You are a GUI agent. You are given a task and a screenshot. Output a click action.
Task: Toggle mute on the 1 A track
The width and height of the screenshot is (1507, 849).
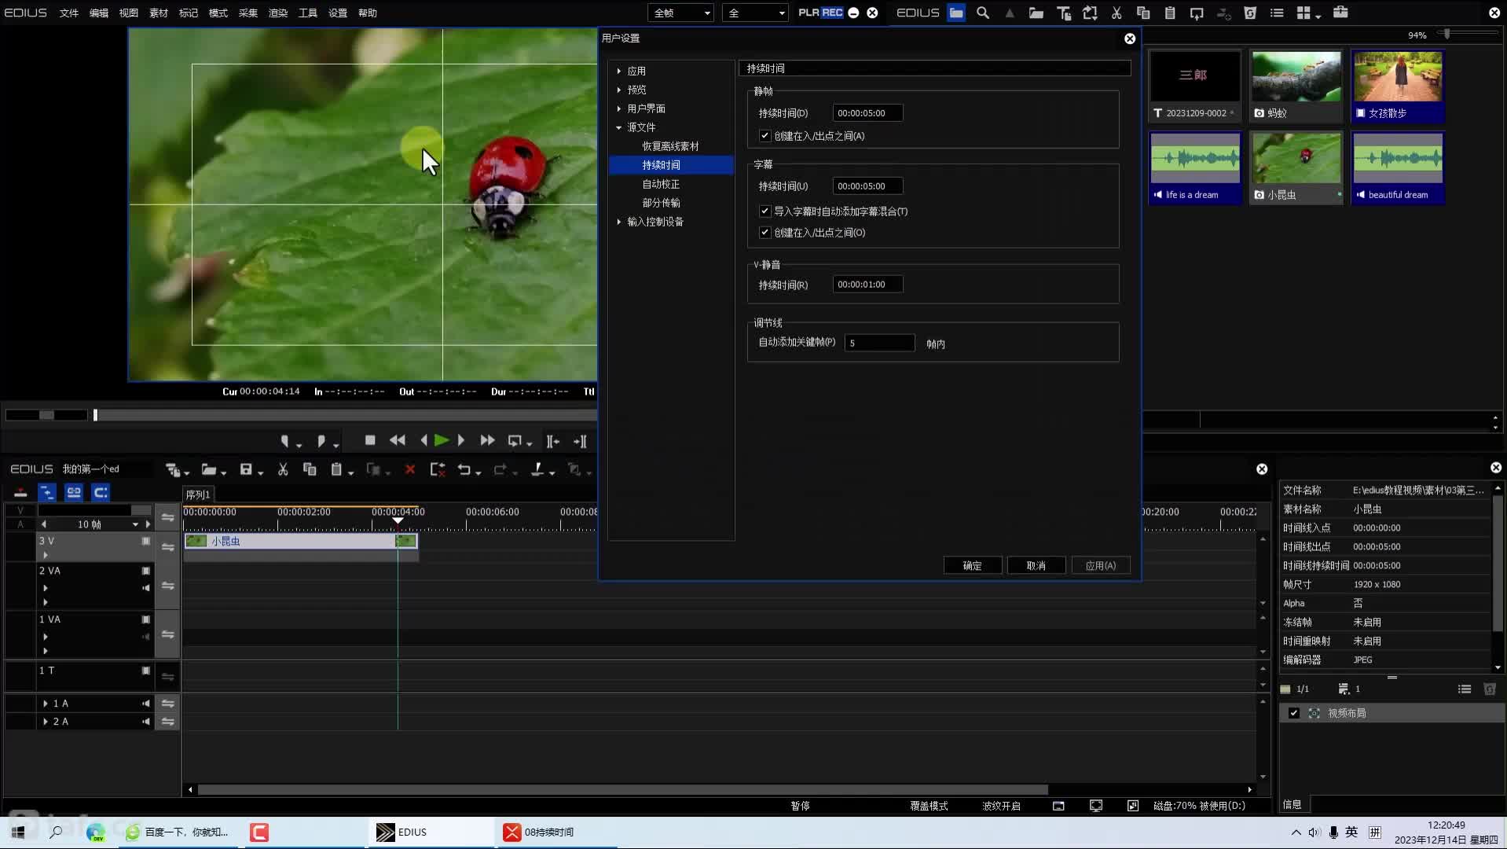click(145, 704)
